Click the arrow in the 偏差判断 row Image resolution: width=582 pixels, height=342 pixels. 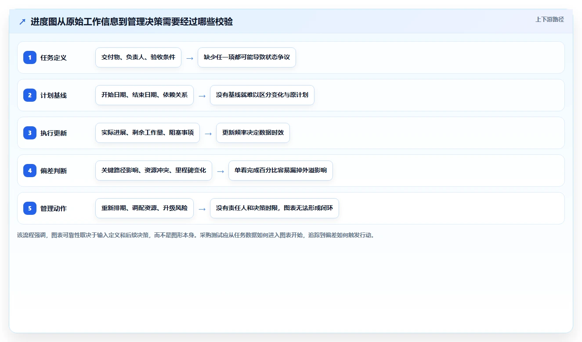point(221,171)
